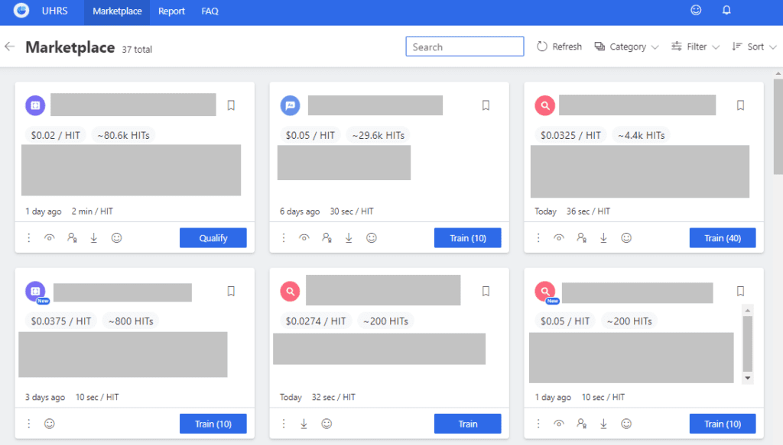Click the down arrow of the card description scrollbar

[748, 379]
